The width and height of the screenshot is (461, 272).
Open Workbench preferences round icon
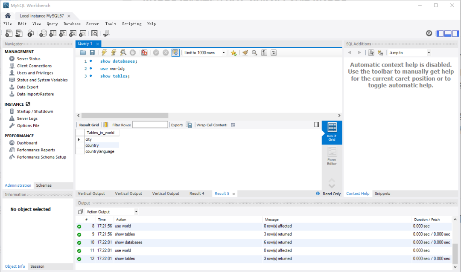pos(429,34)
